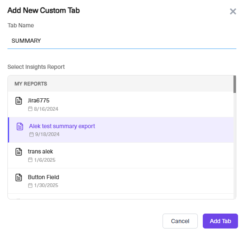Screen dimensions: 243x231
Task: Click calendar icon next to 1/6/2025
Action: pyautogui.click(x=30, y=160)
